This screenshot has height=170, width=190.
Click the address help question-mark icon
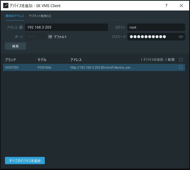(21, 27)
